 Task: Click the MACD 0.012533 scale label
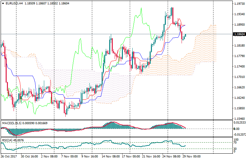coord(239,123)
